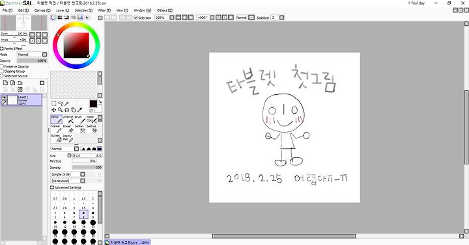The height and width of the screenshot is (245, 469).
Task: Open the (simple circle) brush shape dropdown
Action: click(68, 174)
